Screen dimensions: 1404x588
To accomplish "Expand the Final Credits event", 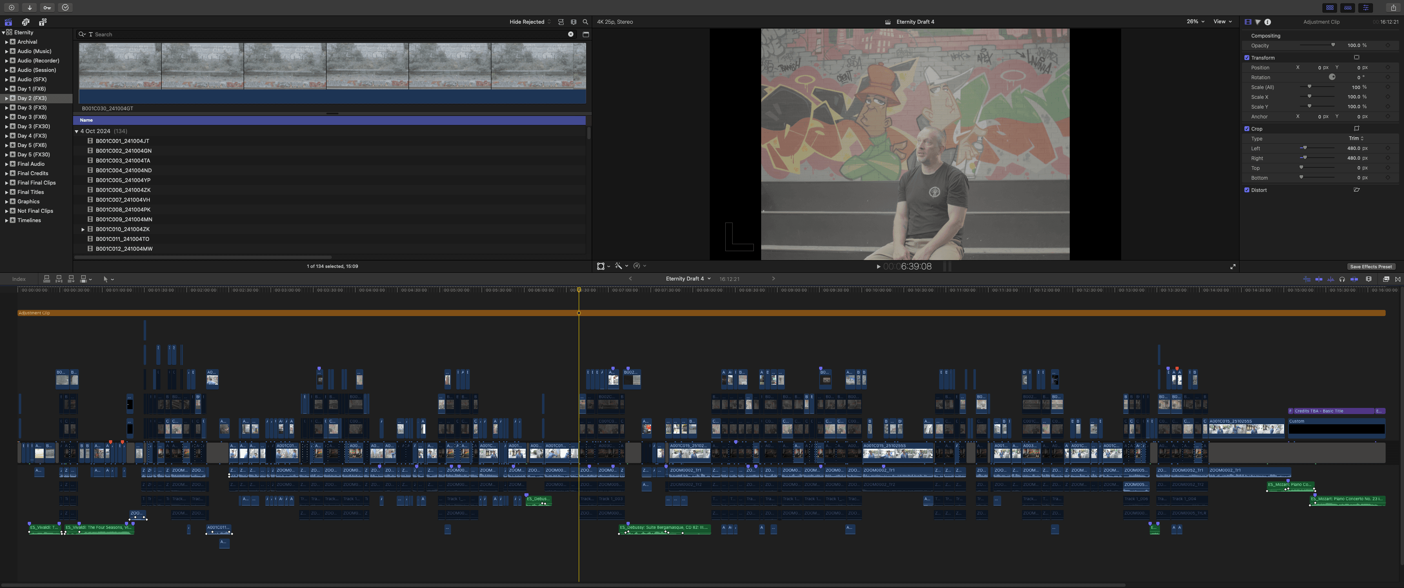I will pyautogui.click(x=7, y=174).
